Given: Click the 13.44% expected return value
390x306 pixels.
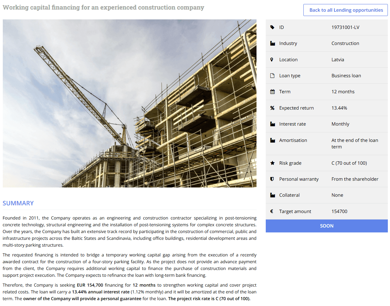Looking at the screenshot, I should (339, 108).
